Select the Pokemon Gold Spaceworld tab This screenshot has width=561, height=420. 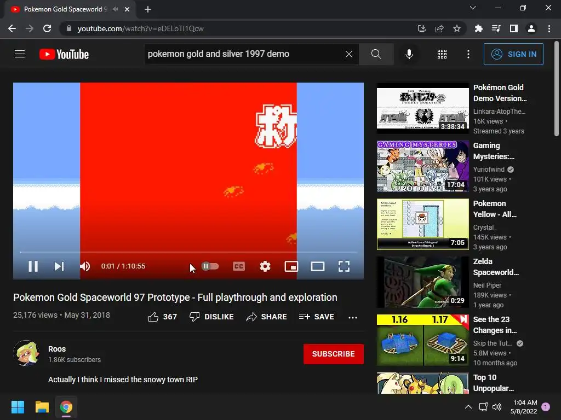pyautogui.click(x=70, y=9)
